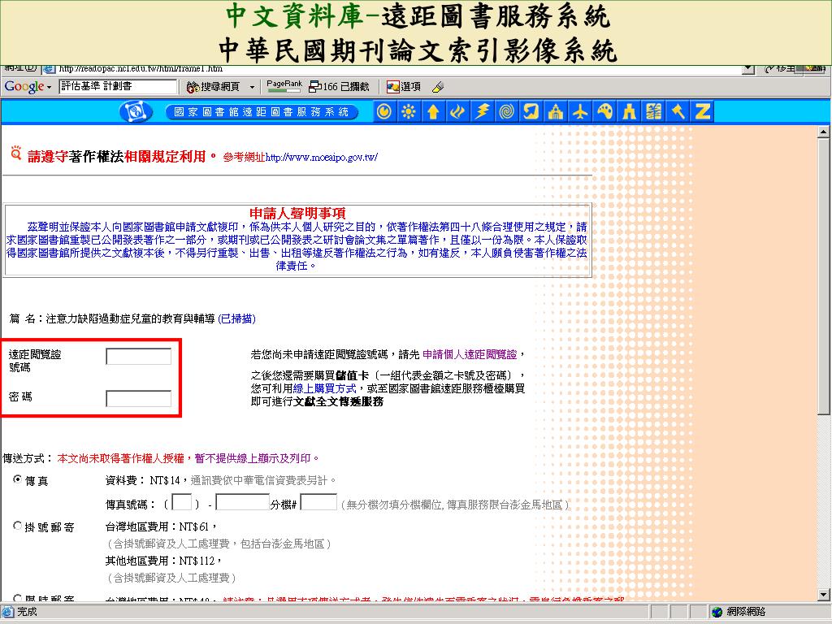Image resolution: width=832 pixels, height=624 pixels.
Task: Open the www.moeaipo.gov.tw reference link
Action: (x=322, y=157)
